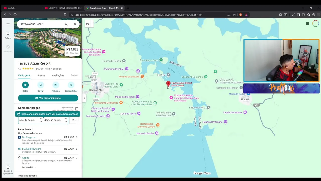The height and width of the screenshot is (181, 321).
Task: Open Booking.com link
Action: (x=29, y=137)
